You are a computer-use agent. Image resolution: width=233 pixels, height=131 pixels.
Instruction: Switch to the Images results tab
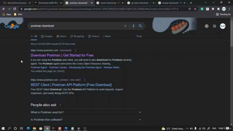(x=47, y=36)
